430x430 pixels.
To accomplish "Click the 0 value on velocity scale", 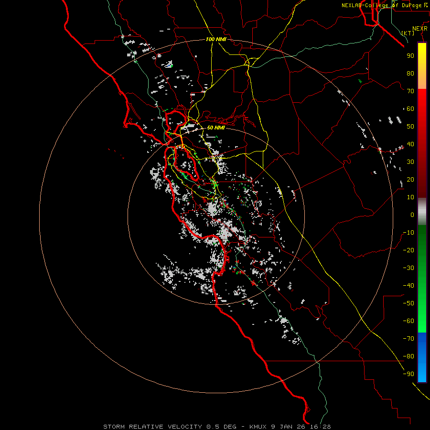I will coord(412,215).
